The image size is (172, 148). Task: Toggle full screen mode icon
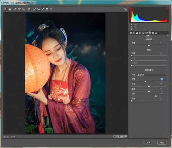coord(125,9)
